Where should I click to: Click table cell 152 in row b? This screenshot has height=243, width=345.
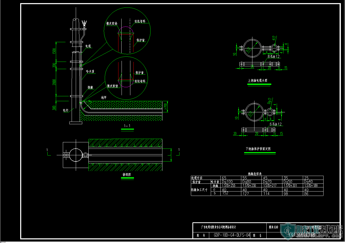coord(225,193)
